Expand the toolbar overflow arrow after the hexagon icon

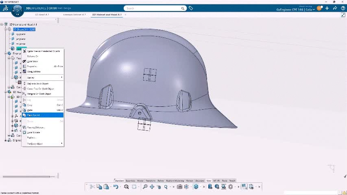coord(238,187)
